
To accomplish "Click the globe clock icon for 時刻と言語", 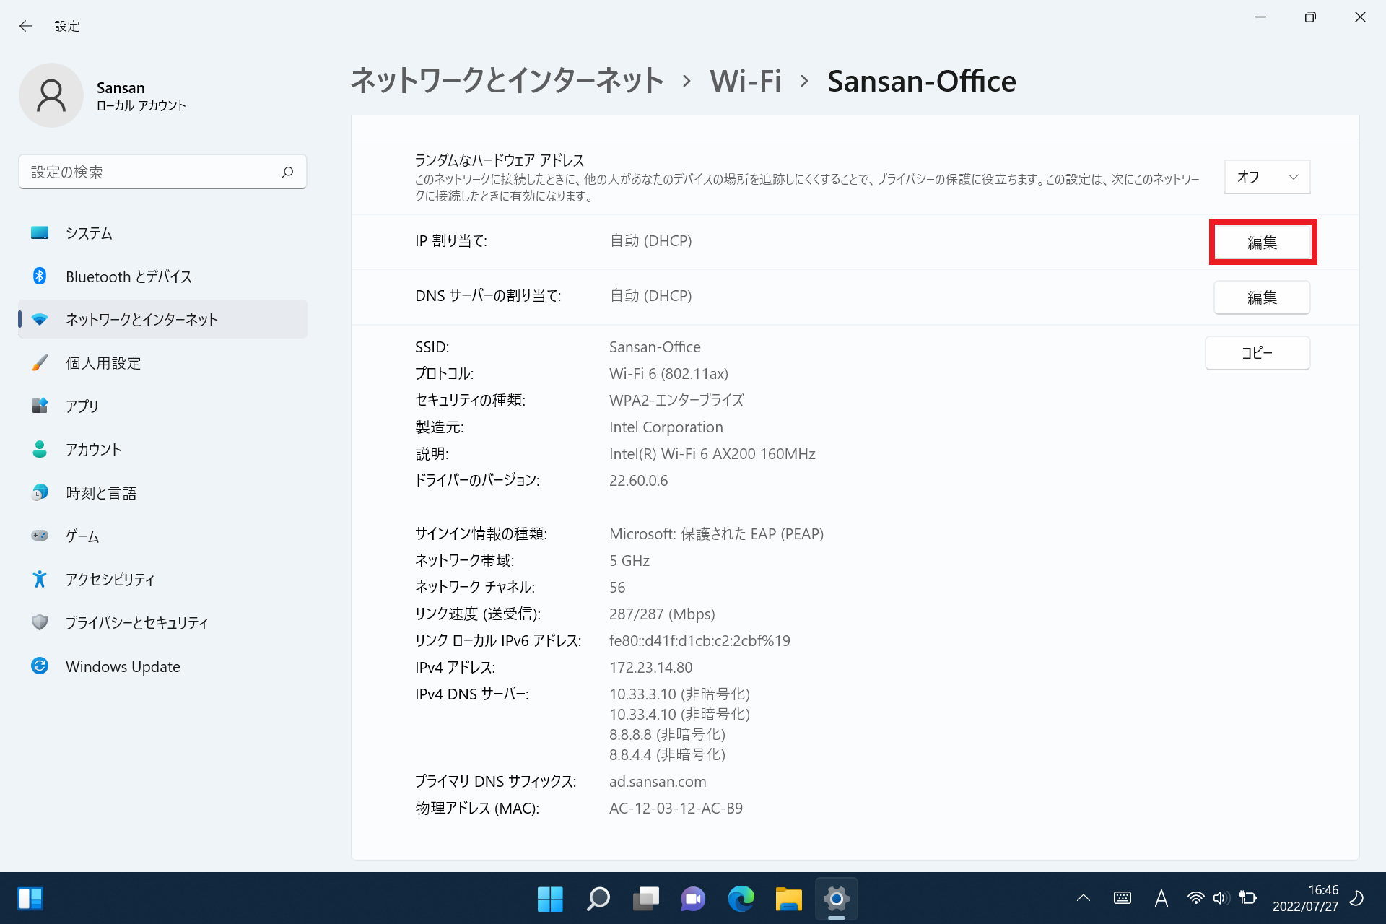I will click(40, 492).
